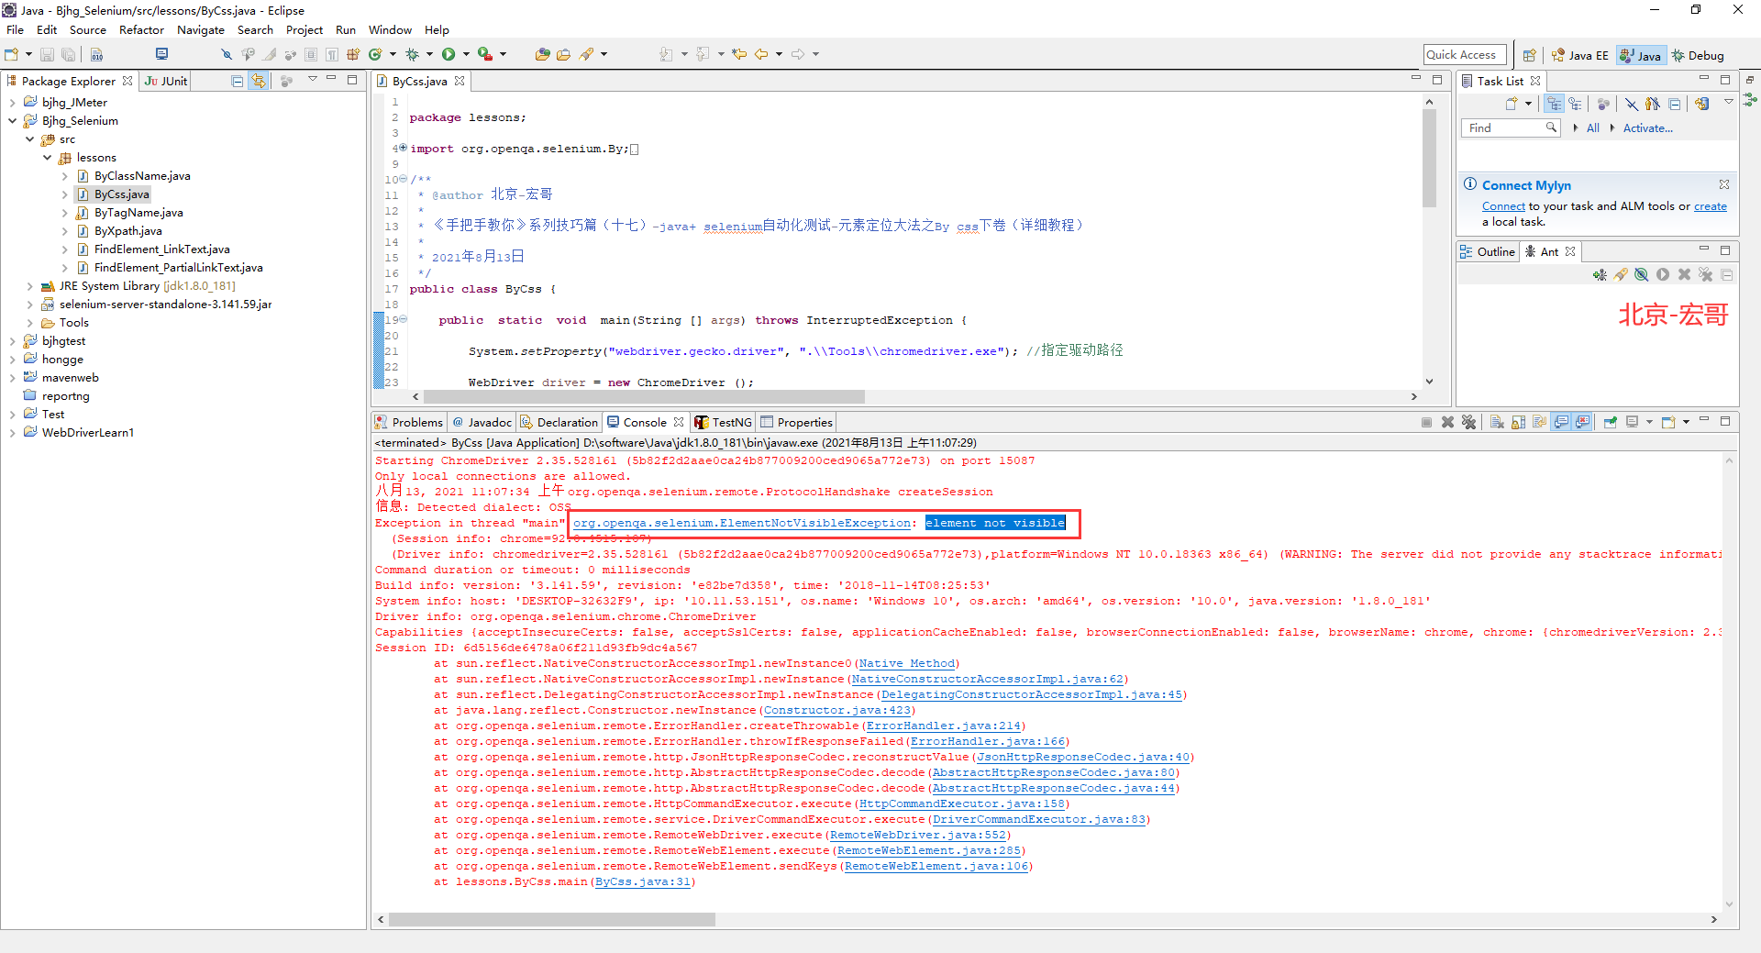Expand the bjhg_JMeter project
1761x953 pixels.
12,103
